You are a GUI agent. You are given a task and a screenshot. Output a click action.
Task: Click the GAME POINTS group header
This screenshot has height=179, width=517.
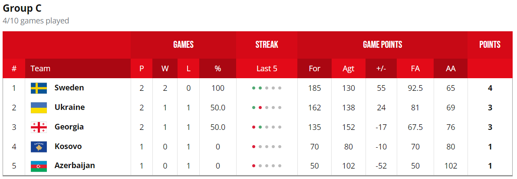(382, 45)
